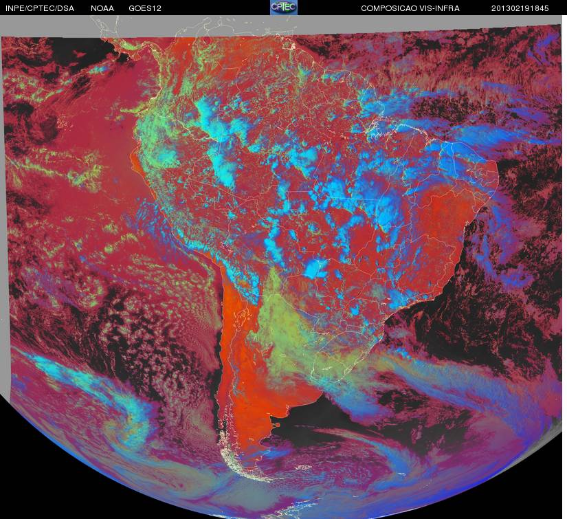This screenshot has width=567, height=519.
Task: Click the INPE/CPTEC/DSA header text
Action: click(40, 8)
